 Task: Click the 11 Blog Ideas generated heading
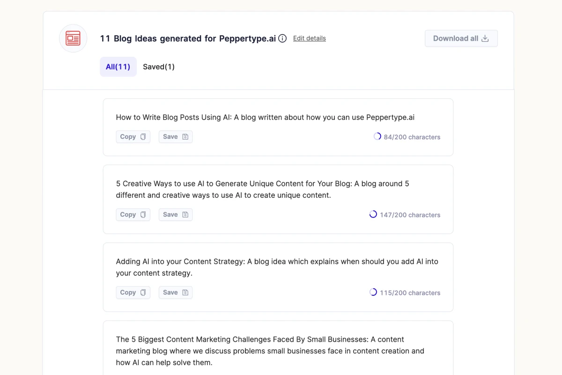tap(188, 38)
